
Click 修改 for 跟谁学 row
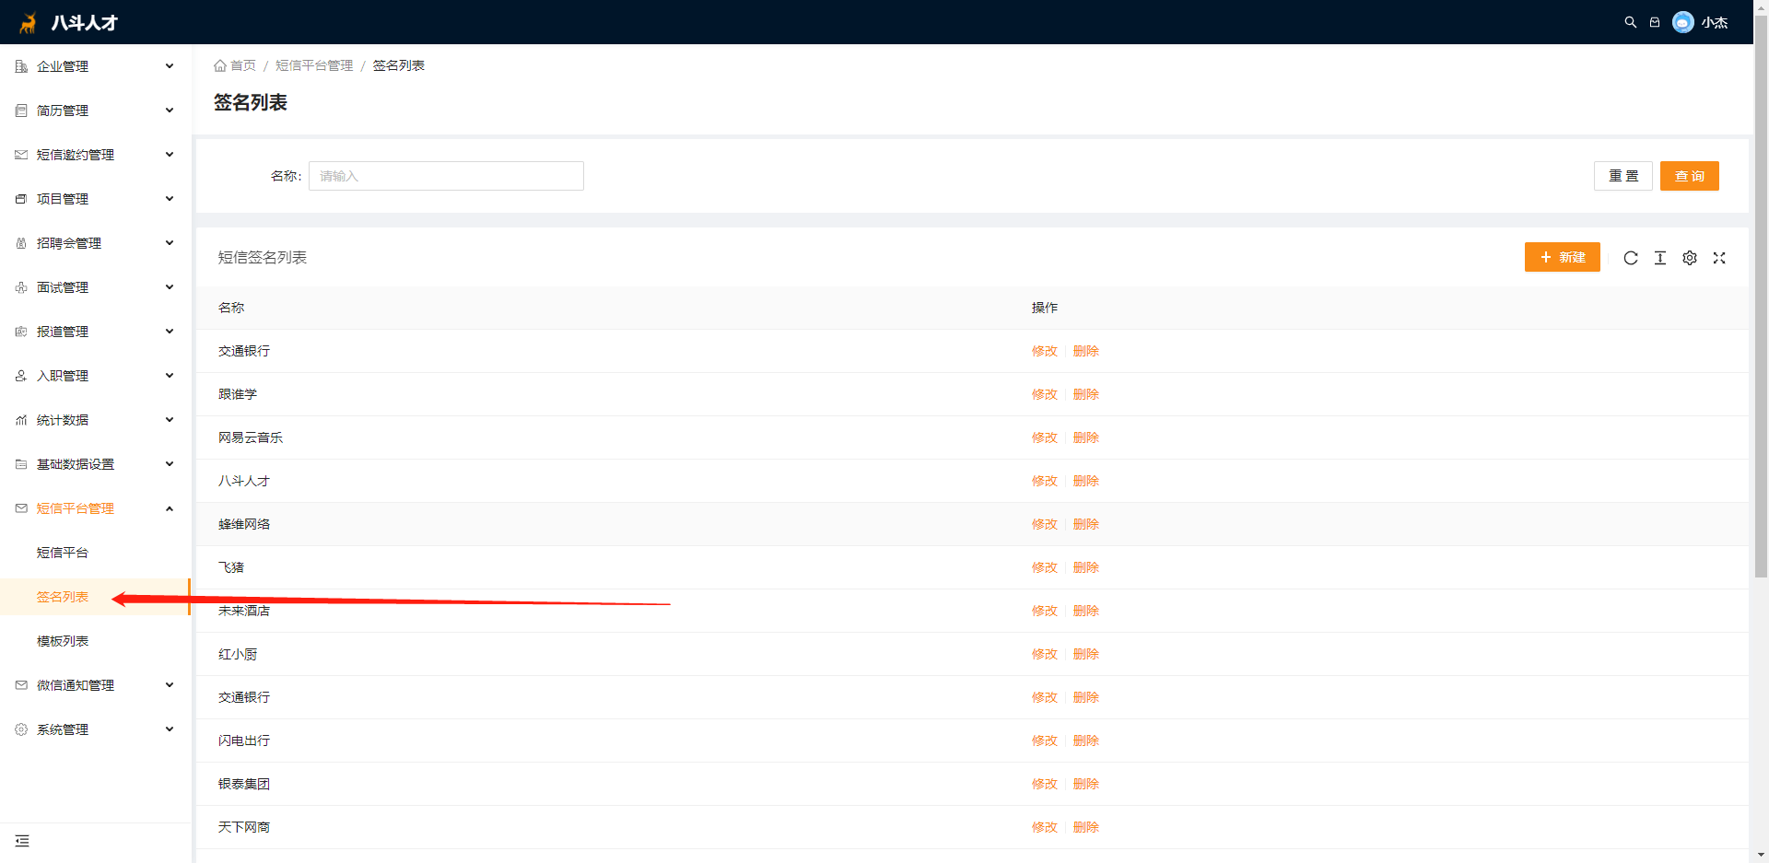1045,394
